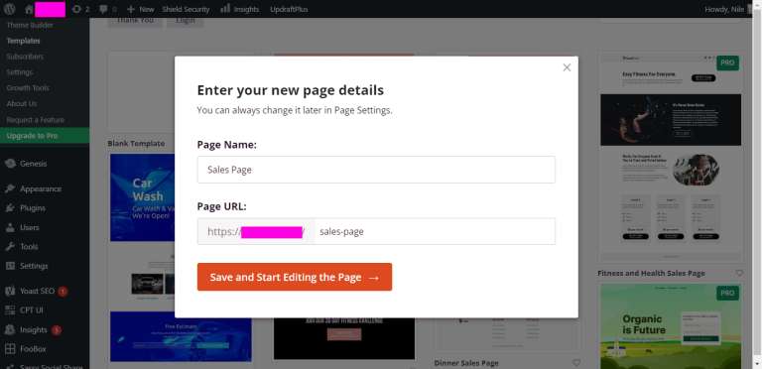The image size is (762, 369).
Task: Click the Fitness and Health Sales Page title
Action: tap(651, 274)
